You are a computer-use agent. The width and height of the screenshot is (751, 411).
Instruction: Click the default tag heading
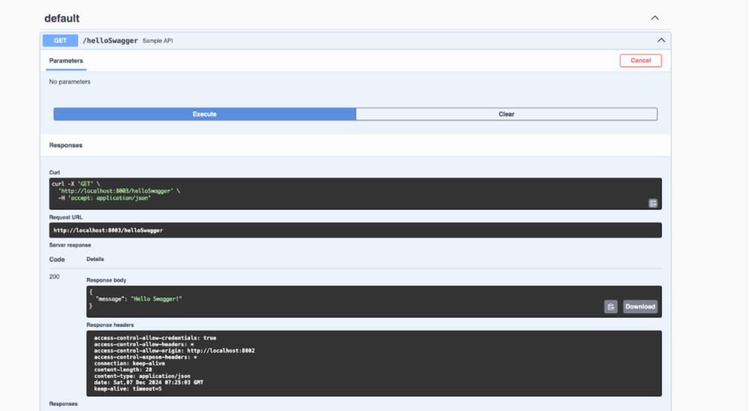coord(62,18)
